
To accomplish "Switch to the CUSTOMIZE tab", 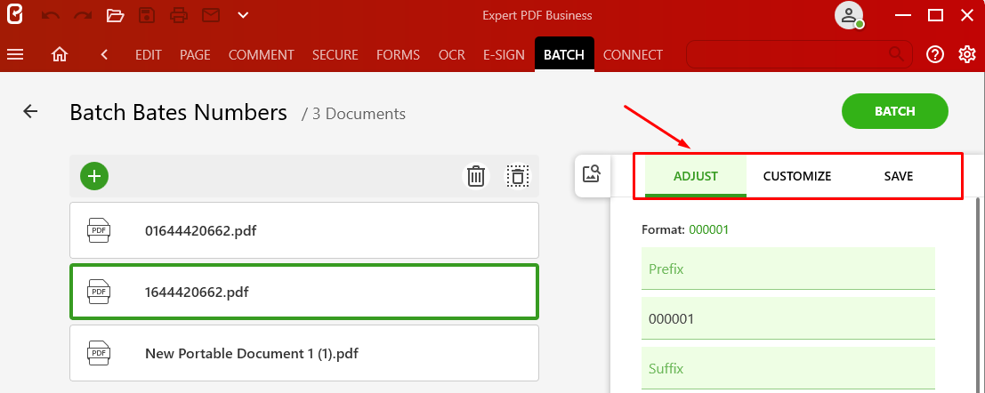I will 797,176.
